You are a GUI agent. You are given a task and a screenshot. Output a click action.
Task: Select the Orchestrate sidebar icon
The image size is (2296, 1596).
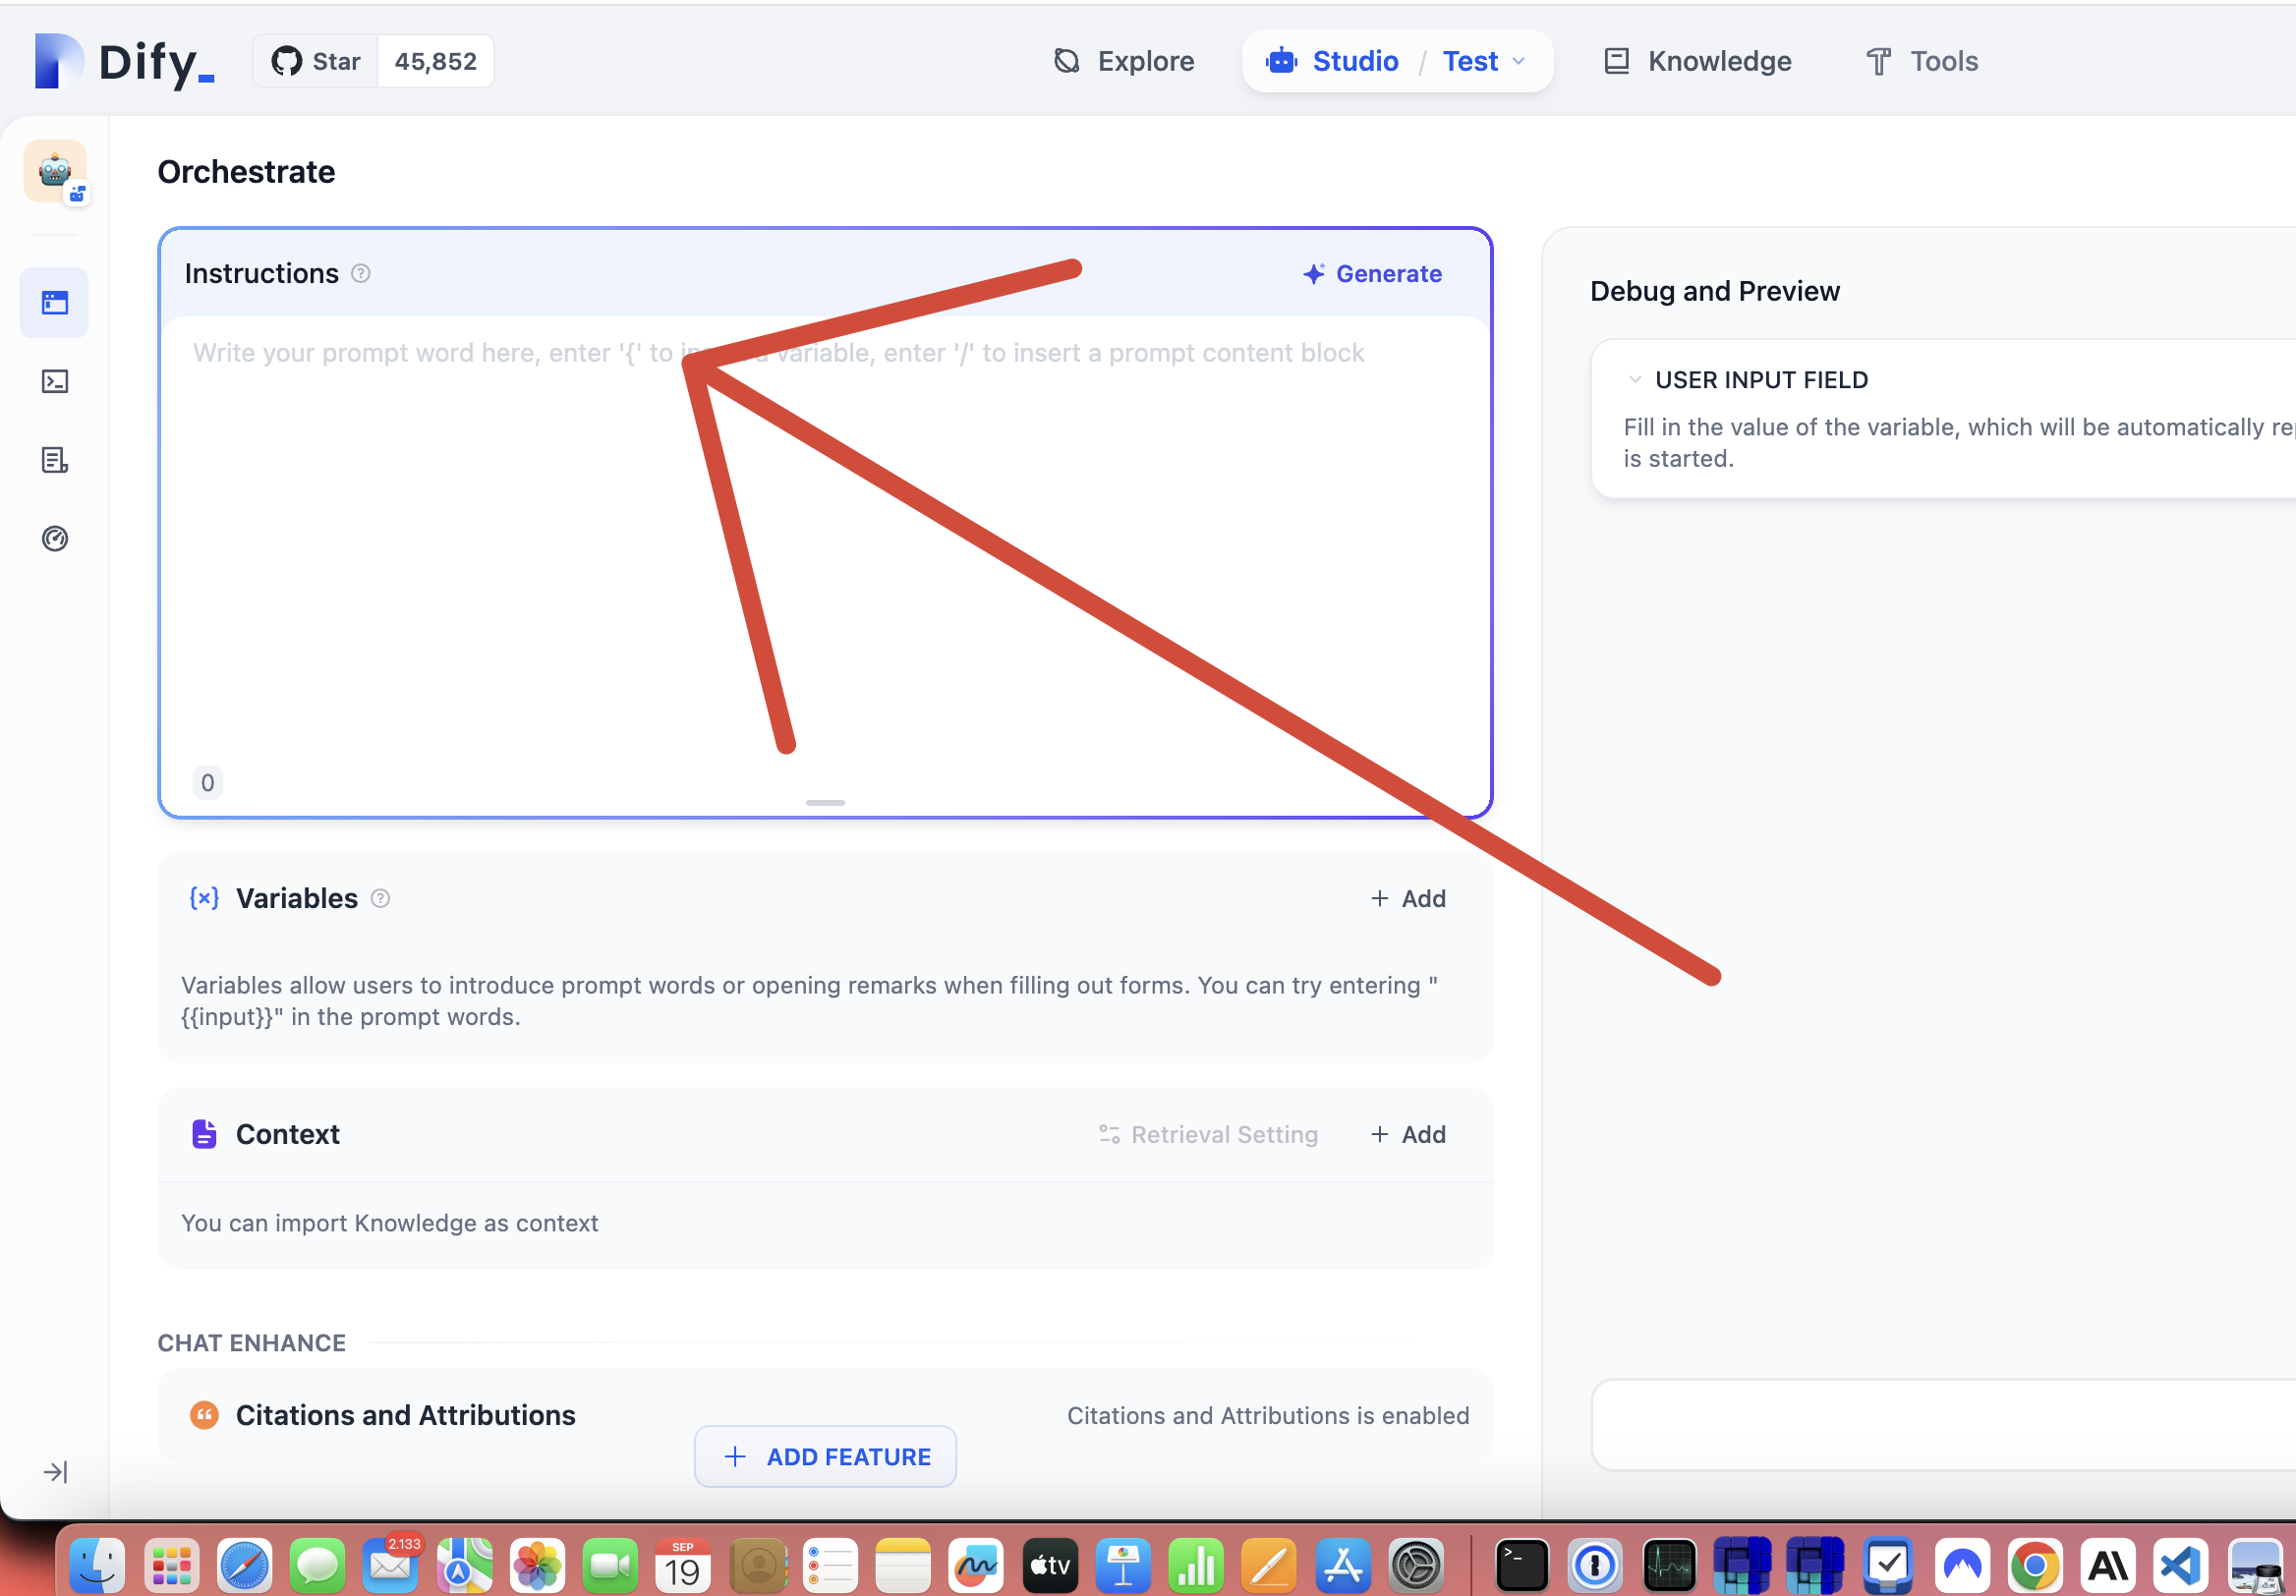pos(54,302)
